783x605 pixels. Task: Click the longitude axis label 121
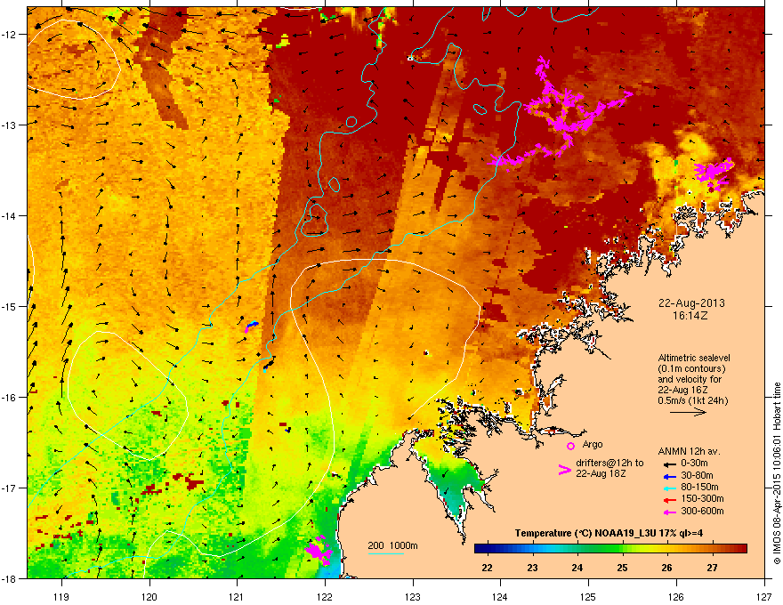[237, 596]
